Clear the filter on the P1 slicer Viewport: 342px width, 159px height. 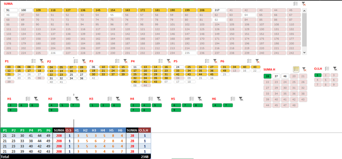41,61
